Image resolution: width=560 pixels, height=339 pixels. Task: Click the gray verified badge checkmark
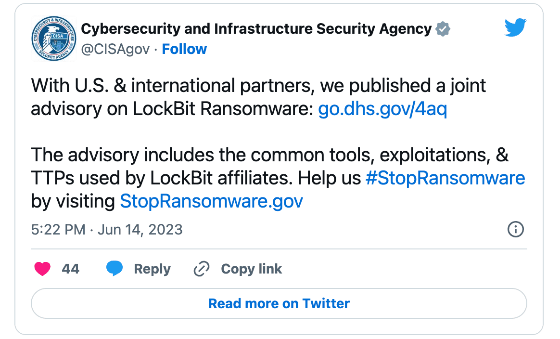pyautogui.click(x=442, y=28)
